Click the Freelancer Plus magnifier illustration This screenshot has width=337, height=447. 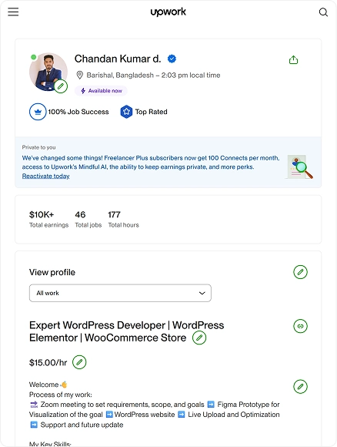pos(299,166)
